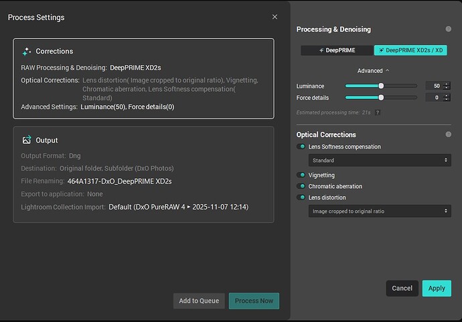
Task: Click Lightroom Collection Import Default value
Action: [x=179, y=207]
